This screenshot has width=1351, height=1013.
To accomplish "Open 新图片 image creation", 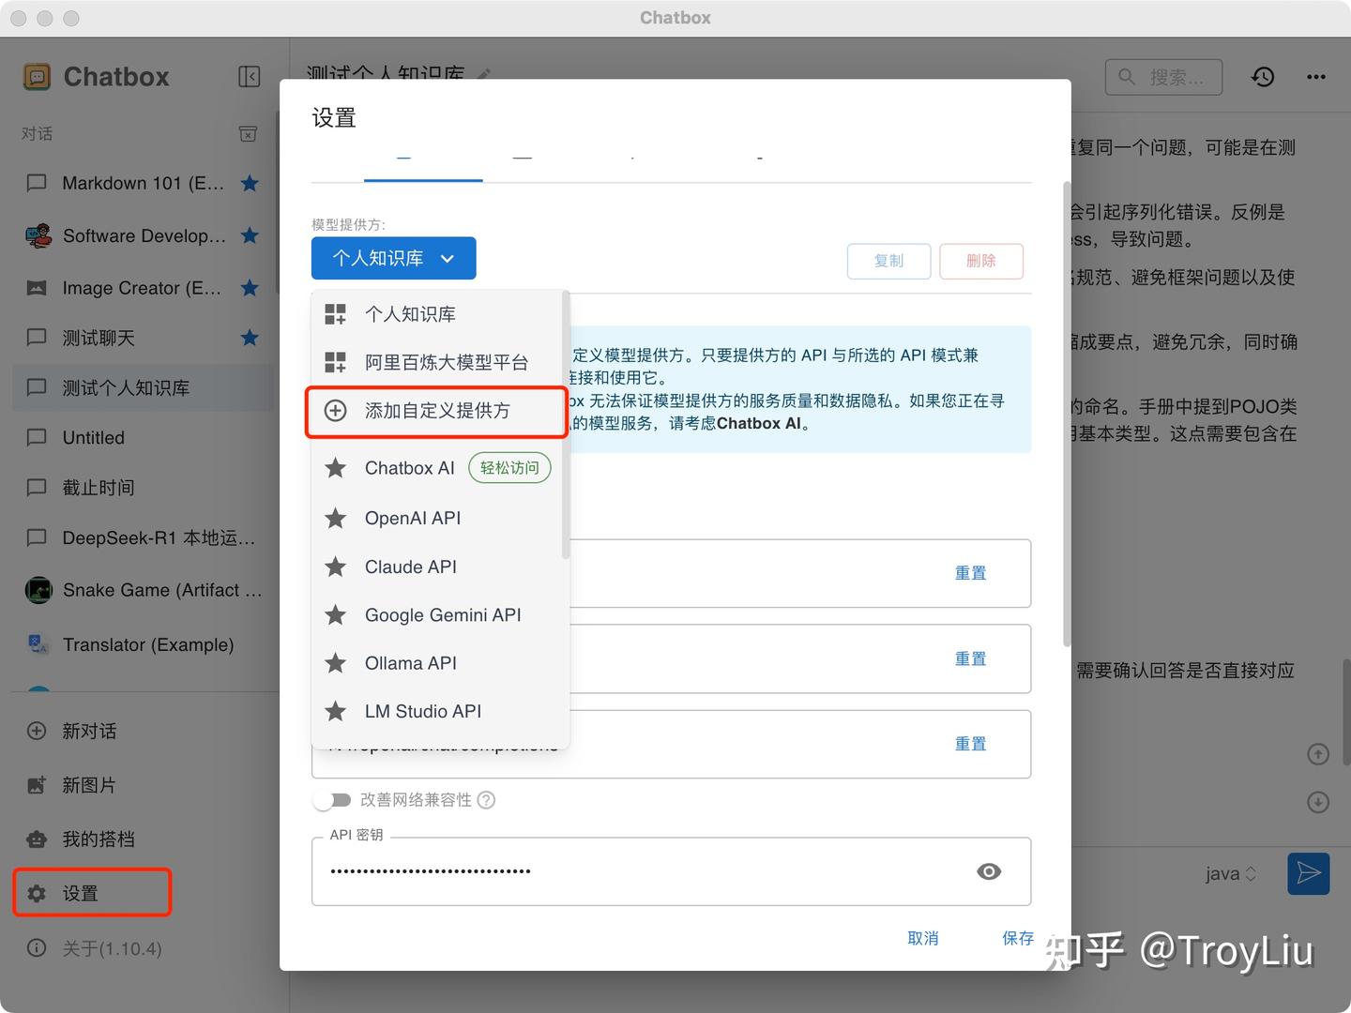I will click(90, 785).
